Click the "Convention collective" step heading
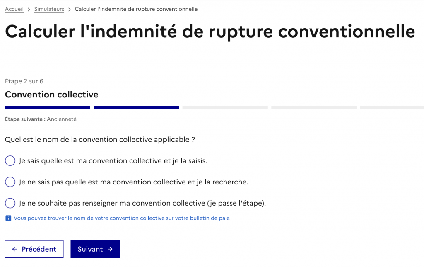 (51, 95)
